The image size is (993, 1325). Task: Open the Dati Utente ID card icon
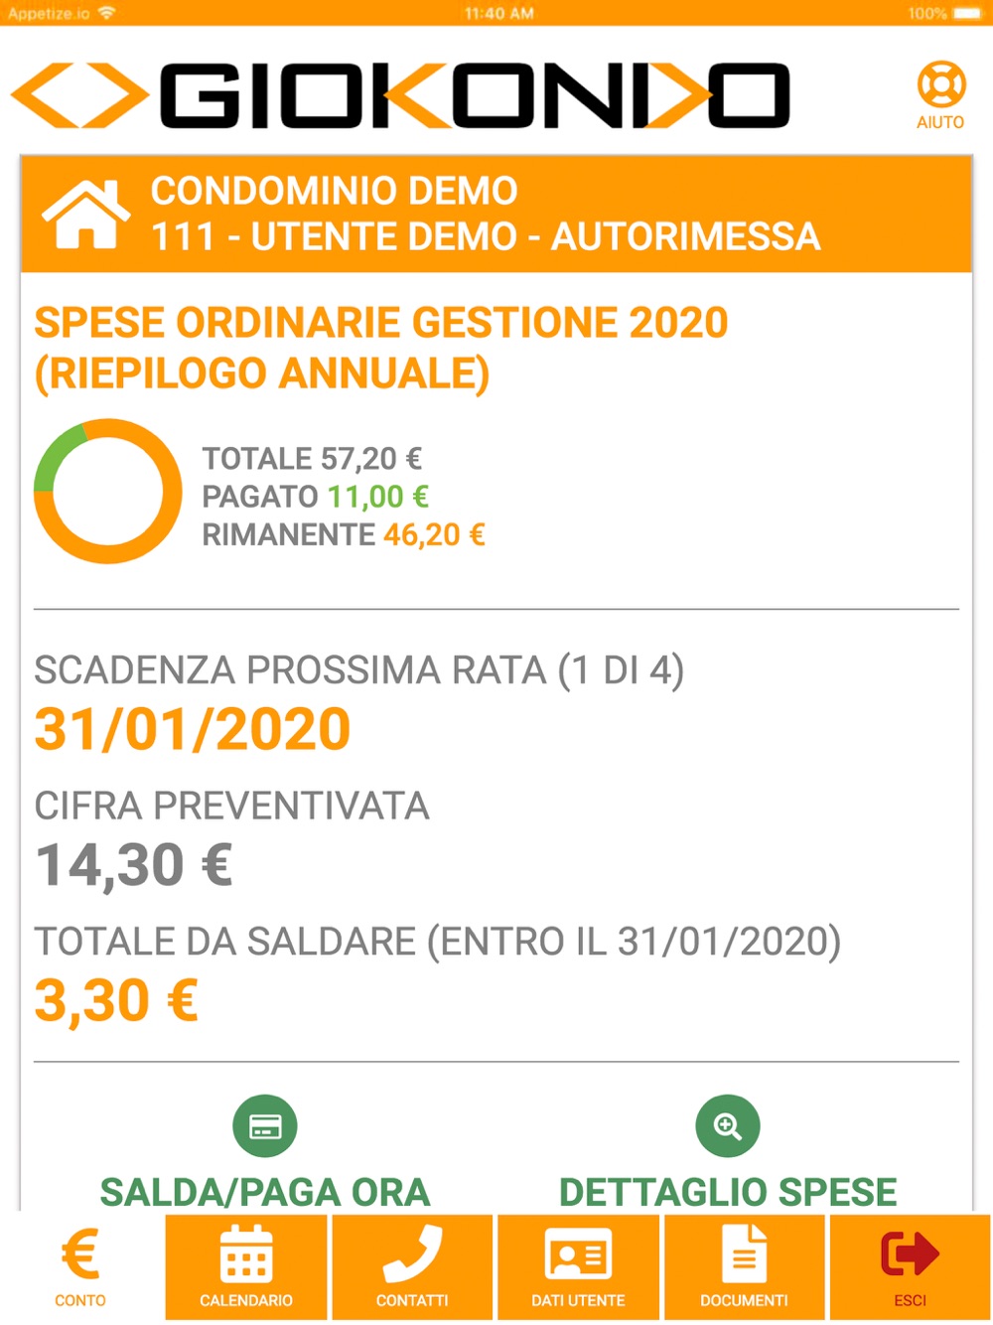coord(578,1253)
